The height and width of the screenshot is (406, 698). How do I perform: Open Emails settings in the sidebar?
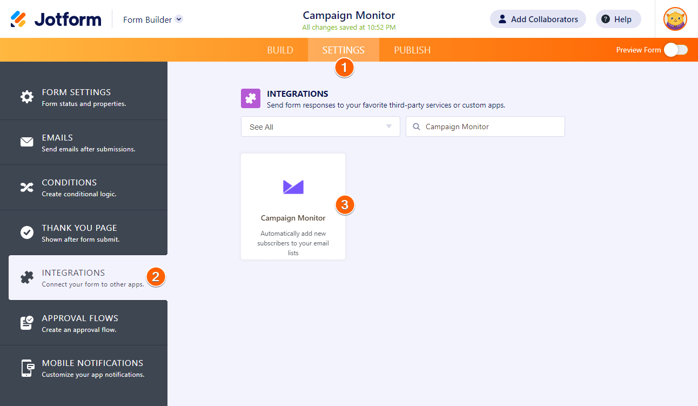[x=84, y=142]
